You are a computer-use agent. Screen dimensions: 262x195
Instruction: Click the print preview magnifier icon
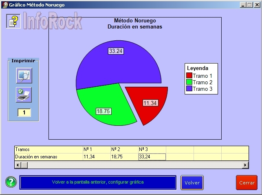(x=24, y=76)
